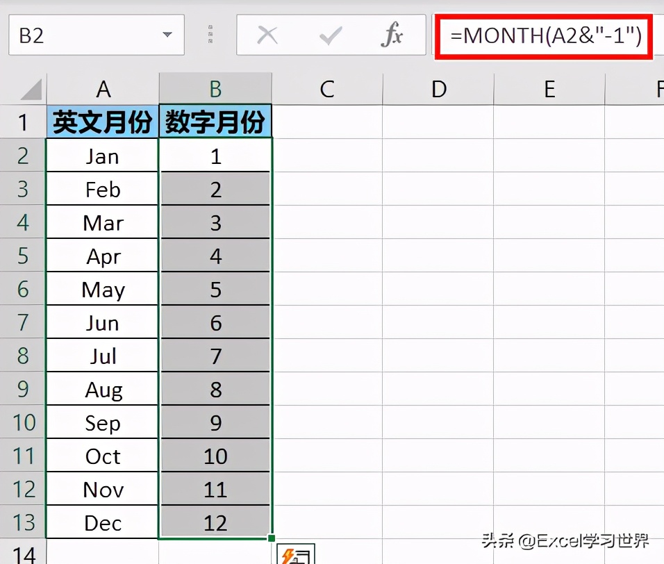Image resolution: width=664 pixels, height=564 pixels.
Task: Click the cell containing Jan
Action: pos(103,156)
